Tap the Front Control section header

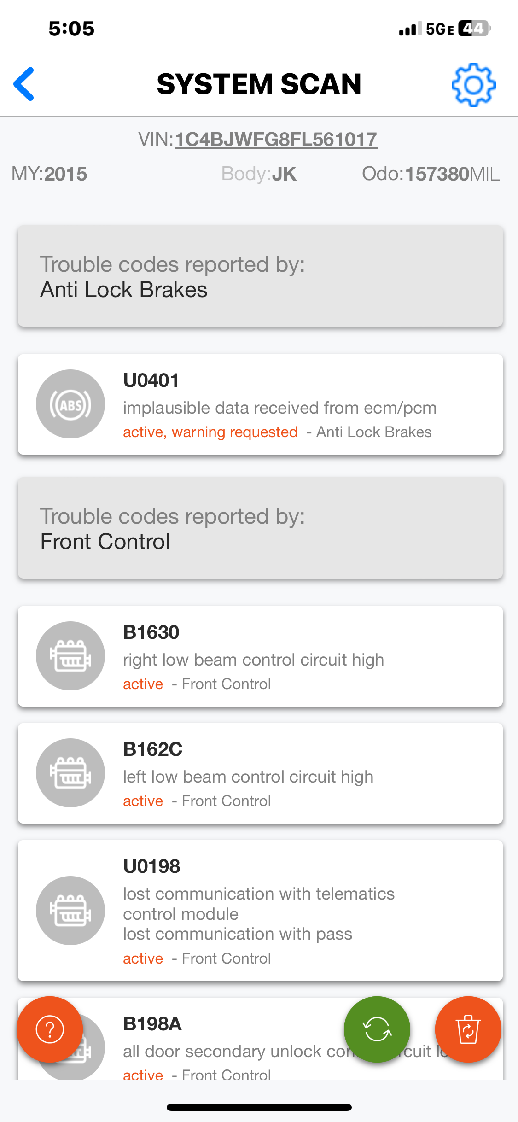pyautogui.click(x=260, y=528)
